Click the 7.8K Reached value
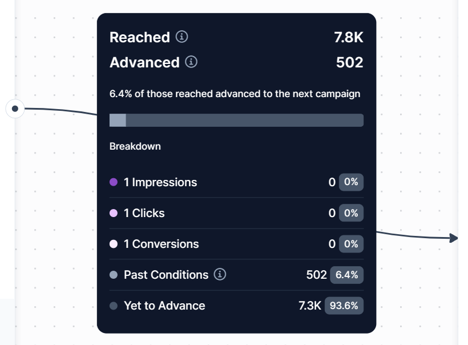 349,37
